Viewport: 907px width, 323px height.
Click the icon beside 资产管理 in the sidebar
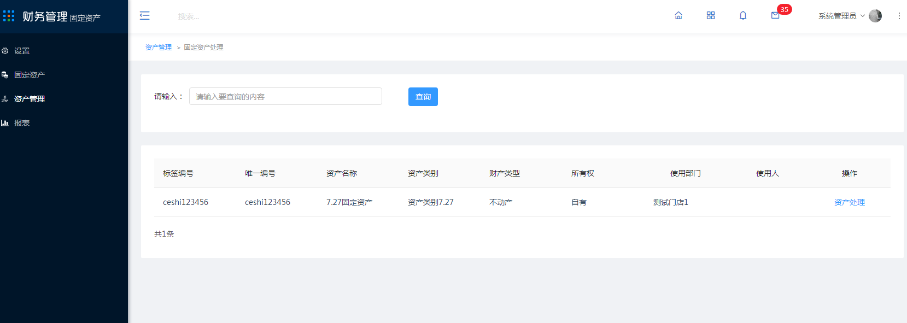[x=5, y=99]
